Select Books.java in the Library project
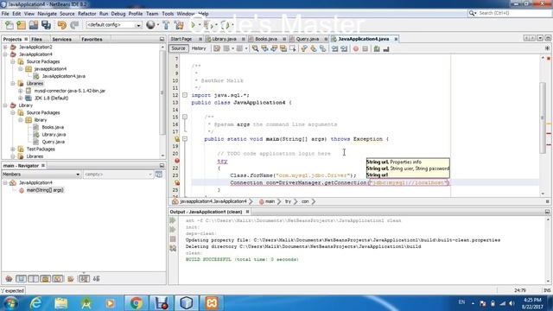 pos(53,127)
